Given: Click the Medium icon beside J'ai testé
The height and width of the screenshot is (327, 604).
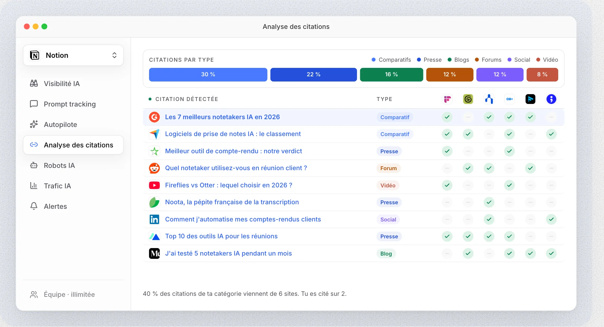Looking at the screenshot, I should pos(154,253).
